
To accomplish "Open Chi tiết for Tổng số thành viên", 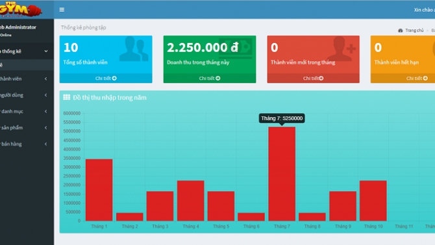I will tap(106, 79).
